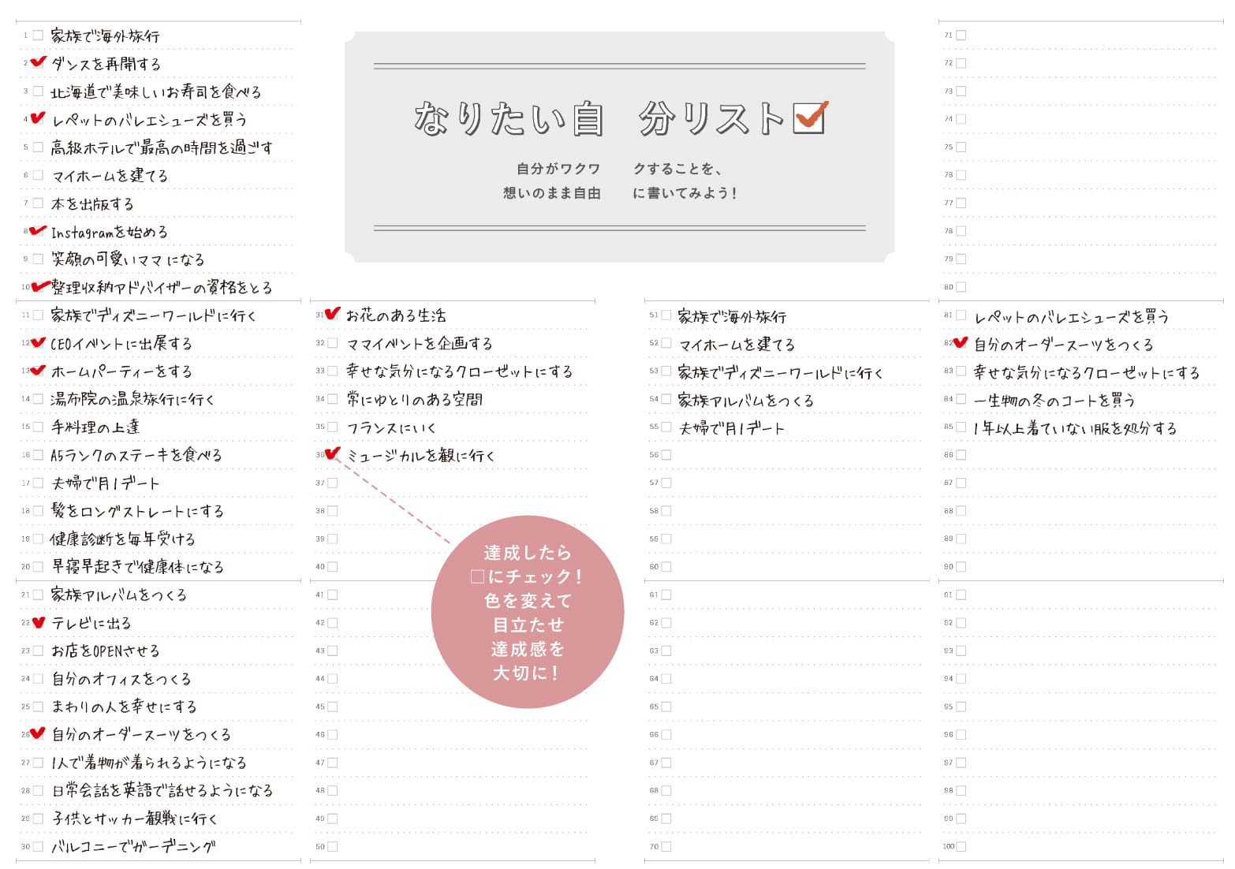This screenshot has width=1235, height=869.
Task: Click the pink 達成したら note circle
Action: [x=528, y=612]
